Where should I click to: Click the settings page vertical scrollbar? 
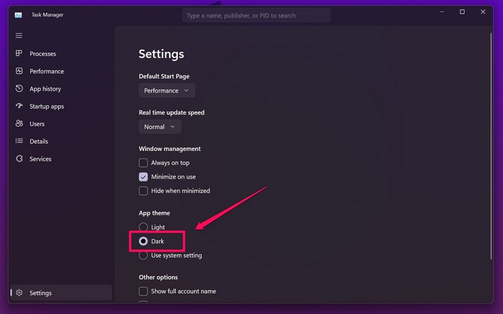point(491,144)
